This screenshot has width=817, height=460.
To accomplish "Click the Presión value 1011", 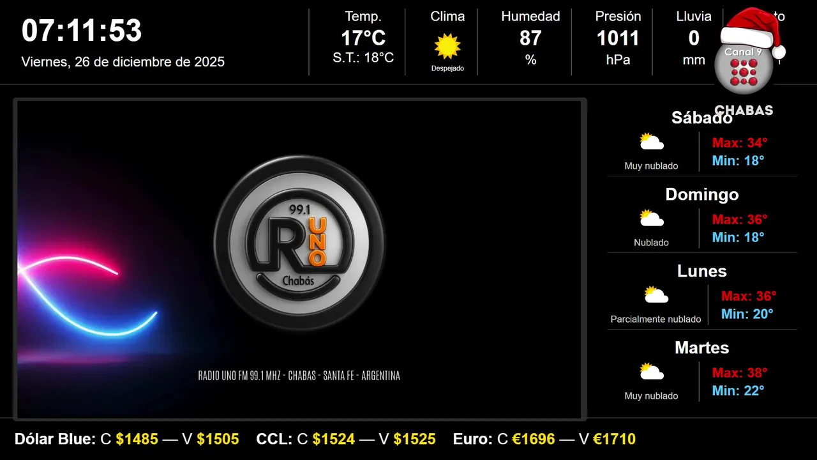I will pos(618,38).
